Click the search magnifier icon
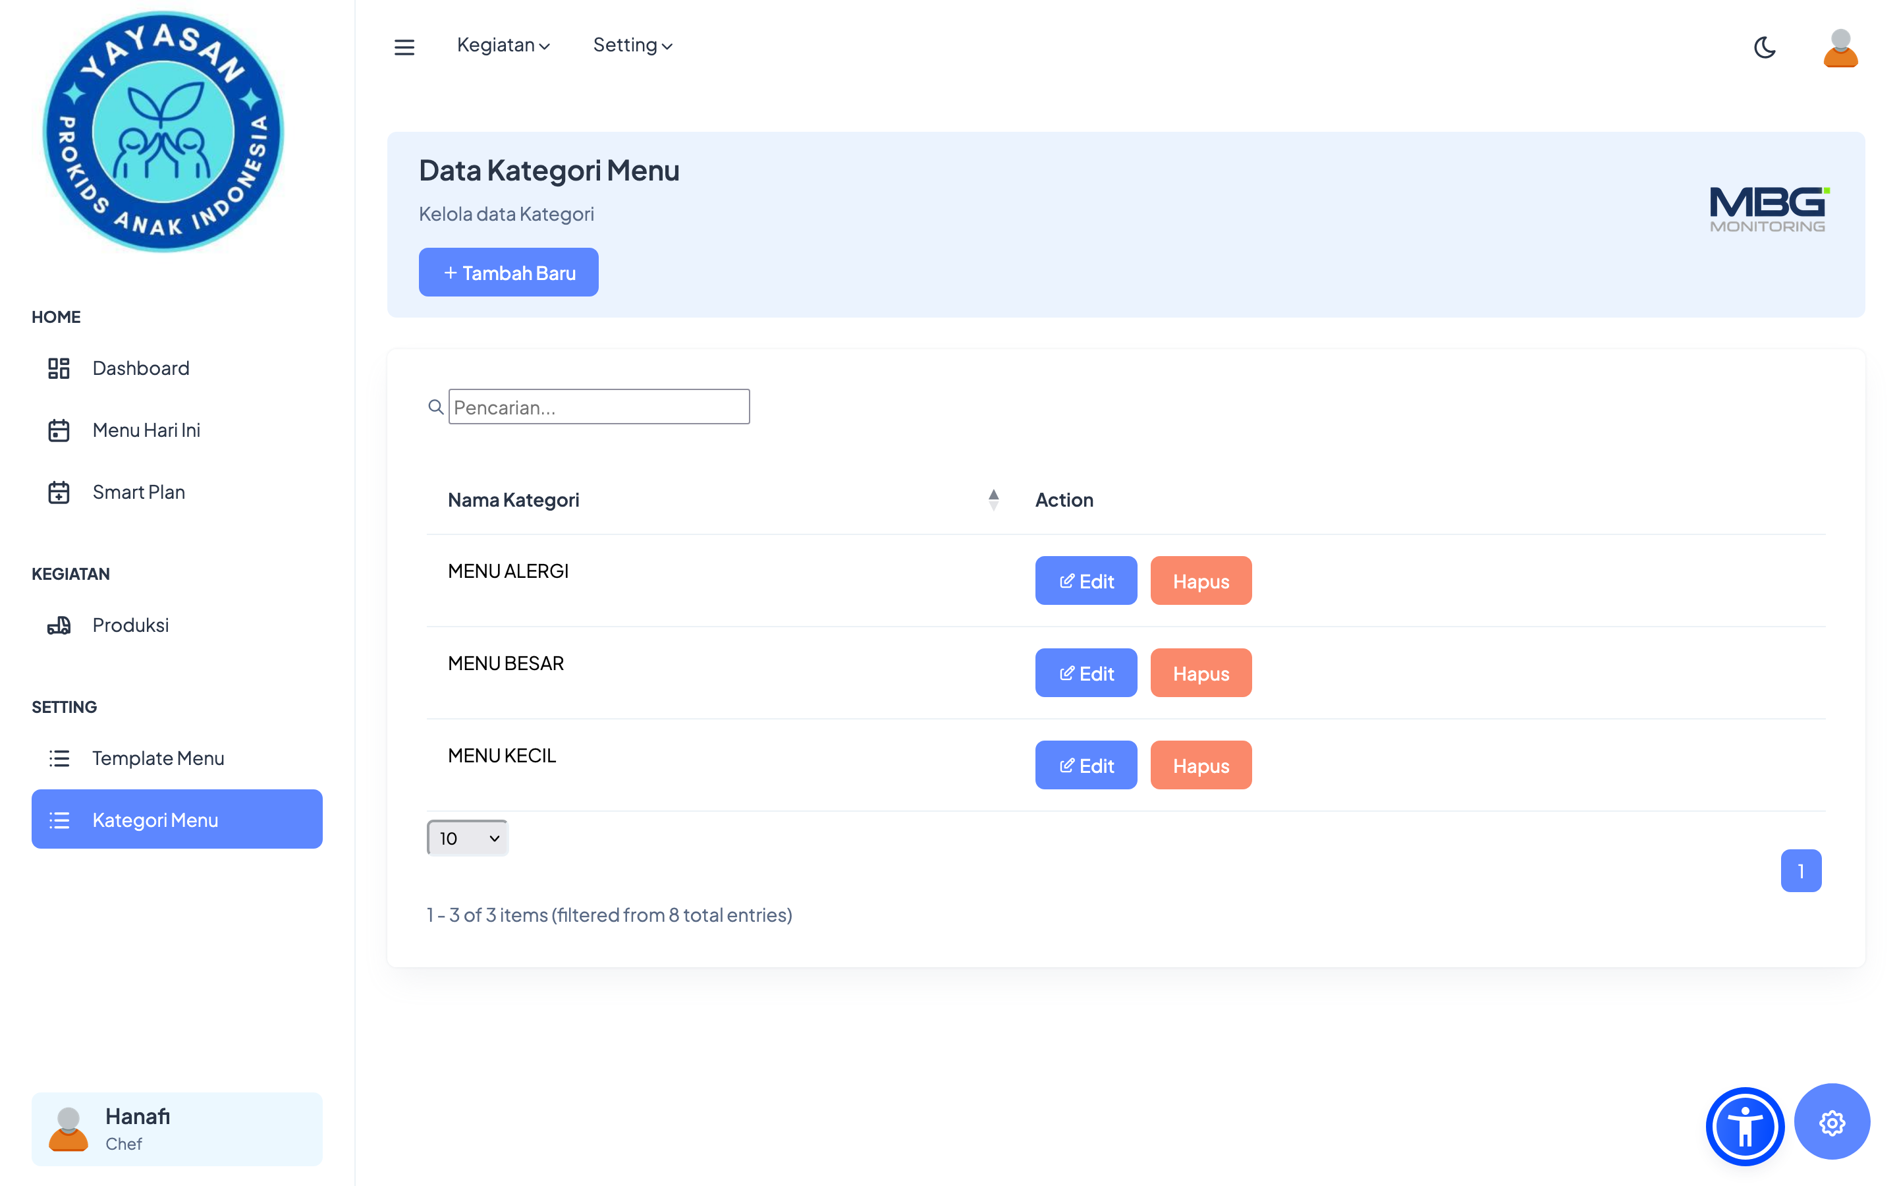Image resolution: width=1897 pixels, height=1186 pixels. pyautogui.click(x=436, y=407)
